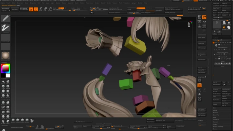The width and height of the screenshot is (233, 131).
Task: Expand the Boolean subpalette section
Action: pos(216,113)
